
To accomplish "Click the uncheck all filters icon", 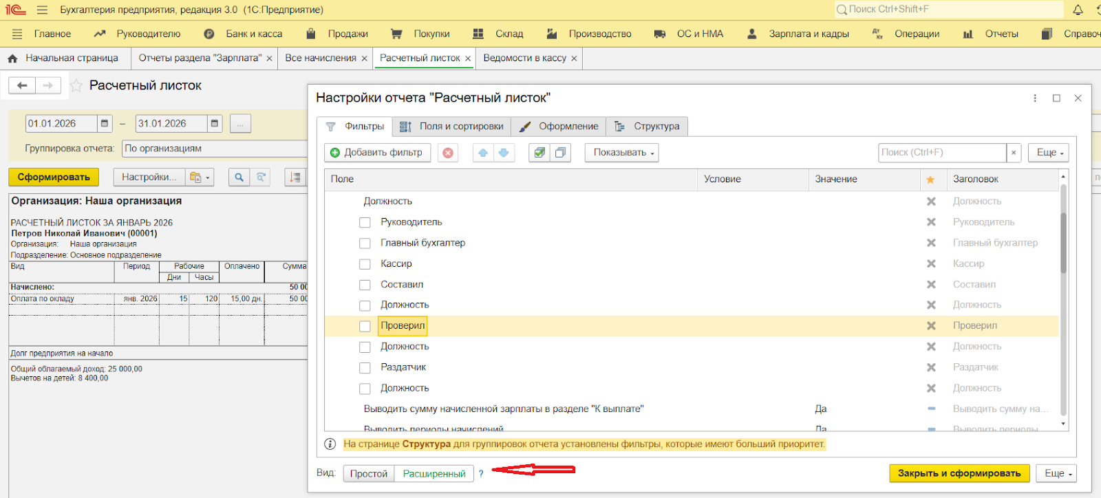I will (x=560, y=153).
